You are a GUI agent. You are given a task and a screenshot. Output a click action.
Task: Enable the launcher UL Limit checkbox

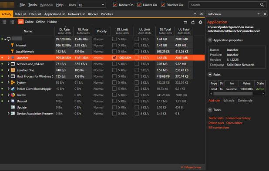[137, 58]
